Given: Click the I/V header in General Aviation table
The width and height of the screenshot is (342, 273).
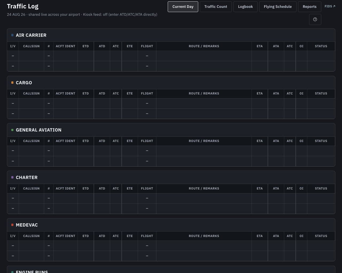Looking at the screenshot, I should pos(13,141).
